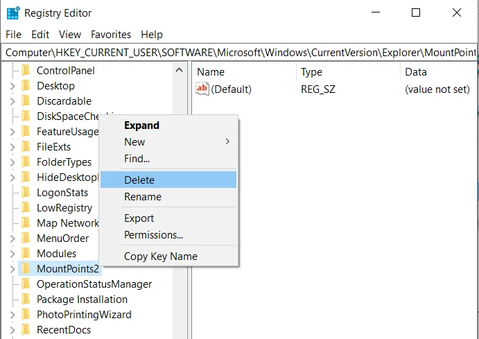The height and width of the screenshot is (339, 479).
Task: Select the (Default) value name
Action: 232,89
